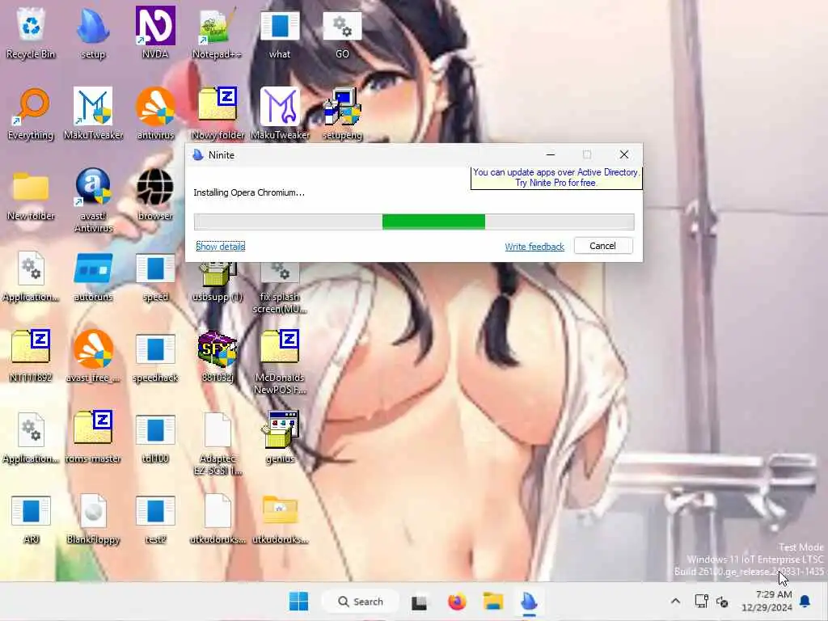Select the 'Nowy folder' zip archive icon

coord(217,113)
